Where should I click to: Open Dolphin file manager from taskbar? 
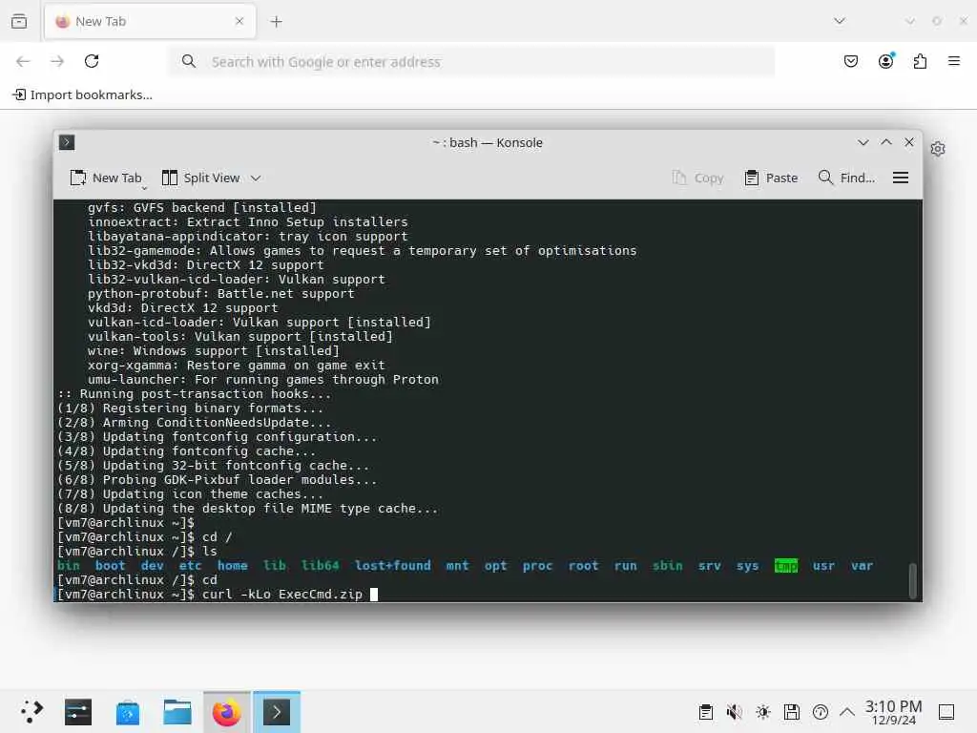(x=177, y=712)
